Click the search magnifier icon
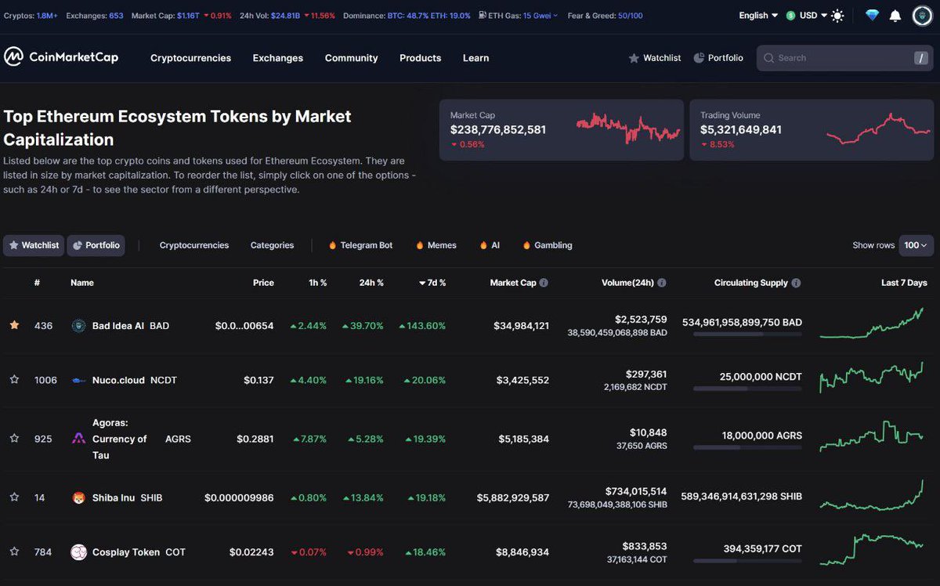This screenshot has height=586, width=940. pyautogui.click(x=769, y=58)
